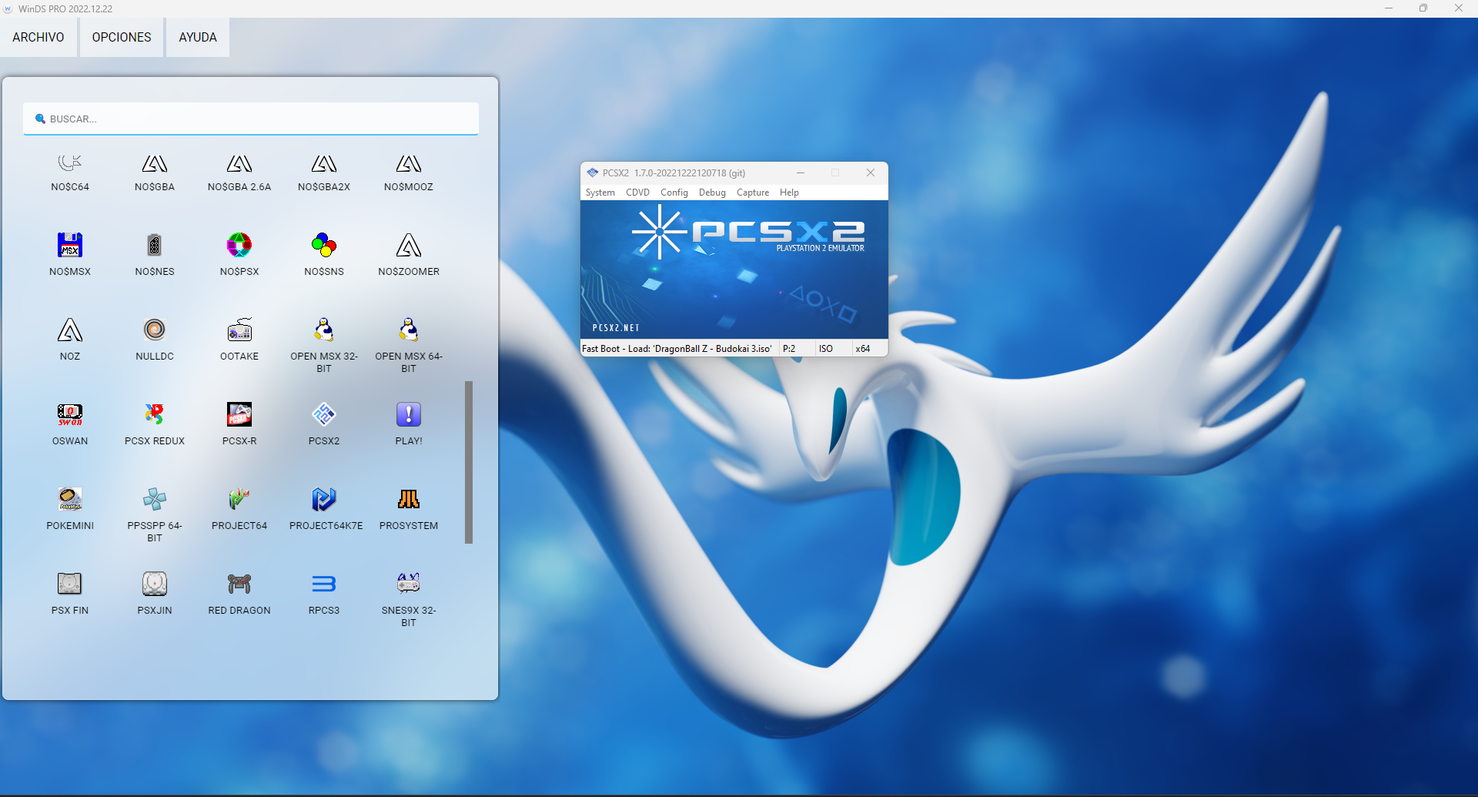
Task: Open the POKEMINI emulator icon
Action: tap(70, 499)
